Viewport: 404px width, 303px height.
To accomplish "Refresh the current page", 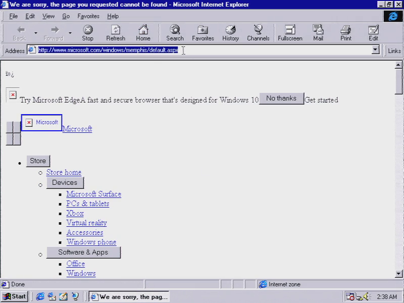I will (116, 33).
